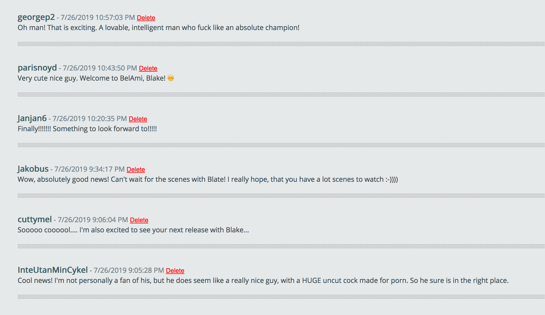Viewport: 545px width, 315px height.
Task: Click the comment text starting 'Cool news!'
Action: tap(263, 281)
